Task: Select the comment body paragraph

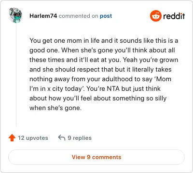Action: pos(104,74)
